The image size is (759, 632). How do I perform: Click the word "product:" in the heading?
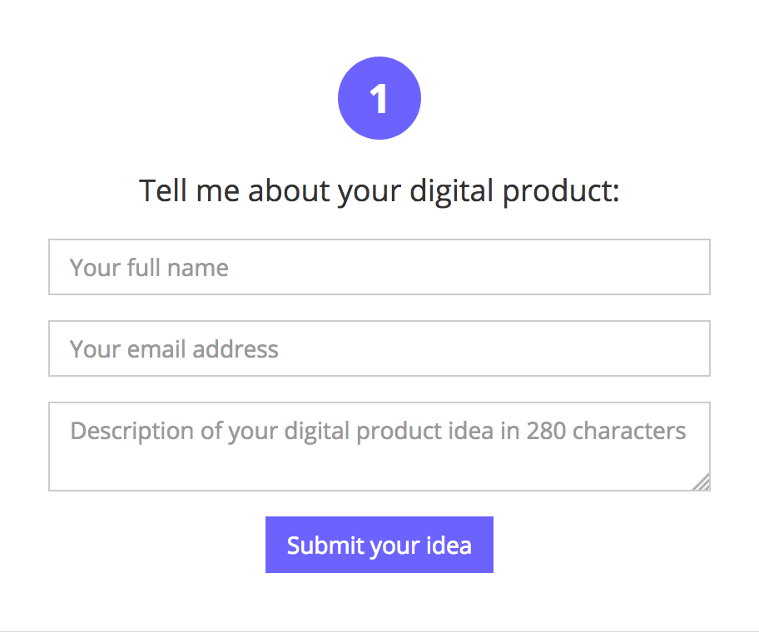click(x=562, y=191)
